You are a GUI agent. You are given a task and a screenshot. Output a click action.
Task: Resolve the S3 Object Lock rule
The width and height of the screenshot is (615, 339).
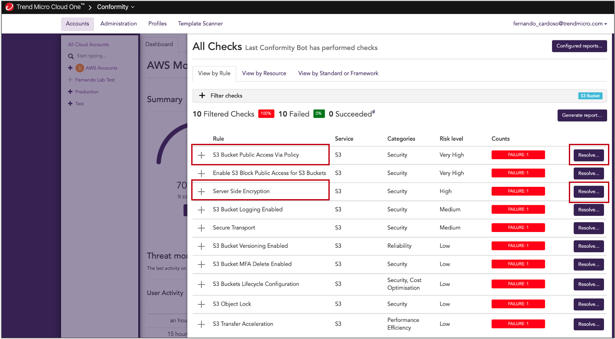(x=589, y=304)
